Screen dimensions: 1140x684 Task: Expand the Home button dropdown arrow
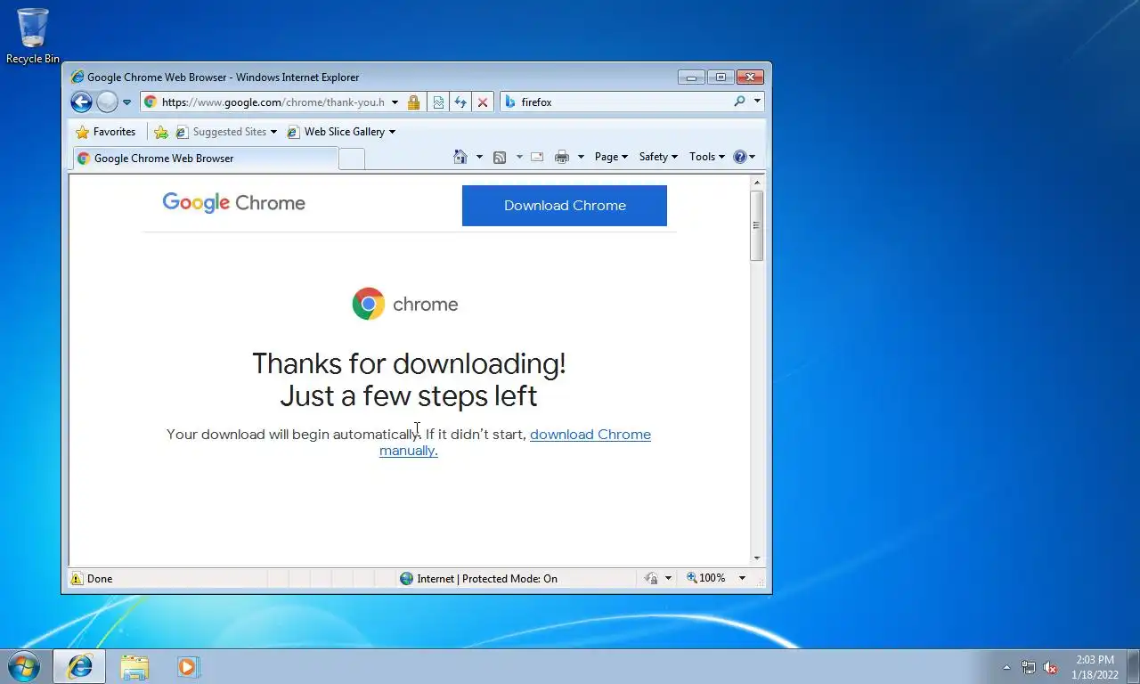[479, 157]
